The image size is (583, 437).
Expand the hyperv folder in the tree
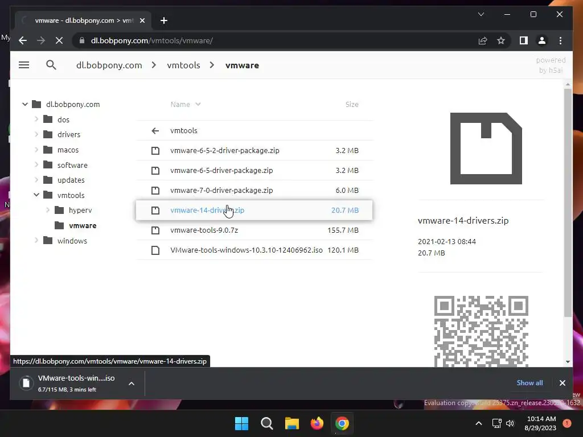pos(48,210)
